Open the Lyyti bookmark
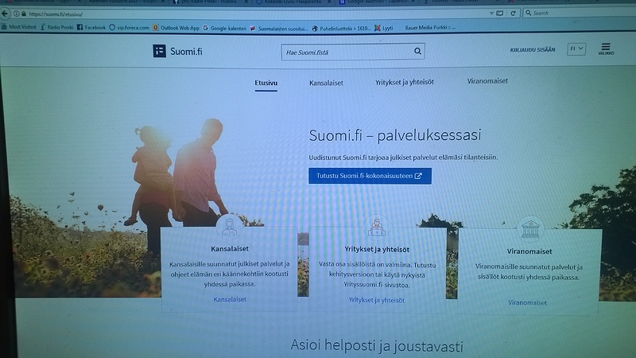Viewport: 636px width, 358px height. [384, 28]
